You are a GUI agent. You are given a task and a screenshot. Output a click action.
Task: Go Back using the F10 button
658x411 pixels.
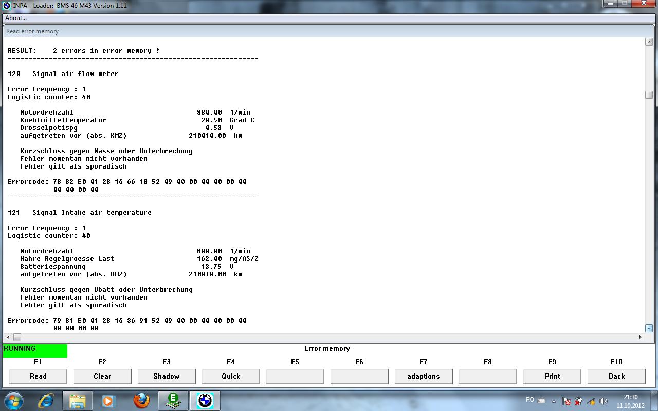click(616, 376)
